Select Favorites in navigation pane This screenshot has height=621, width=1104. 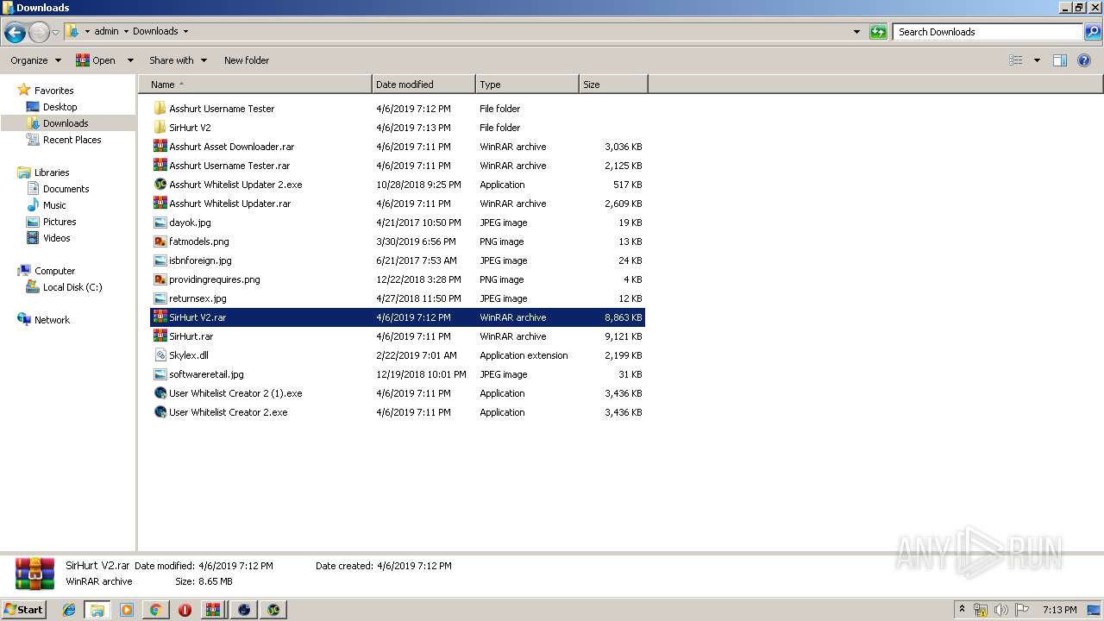[x=53, y=91]
